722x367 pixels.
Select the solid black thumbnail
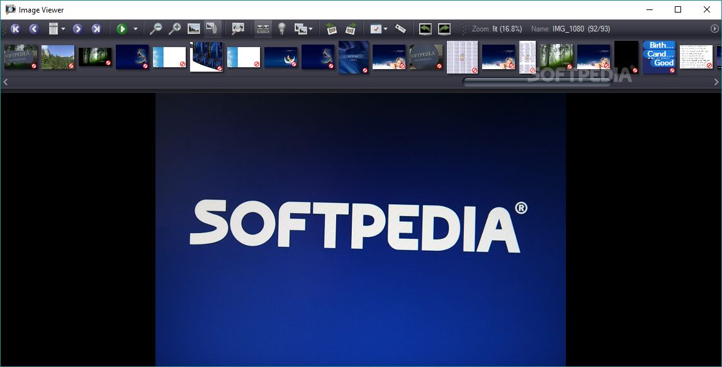click(626, 57)
